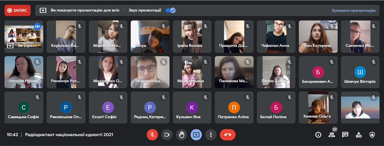Image resolution: width=384 pixels, height=146 pixels.
Task: Click muted mic icon on Акаров Влад tile
Action: click(164, 62)
